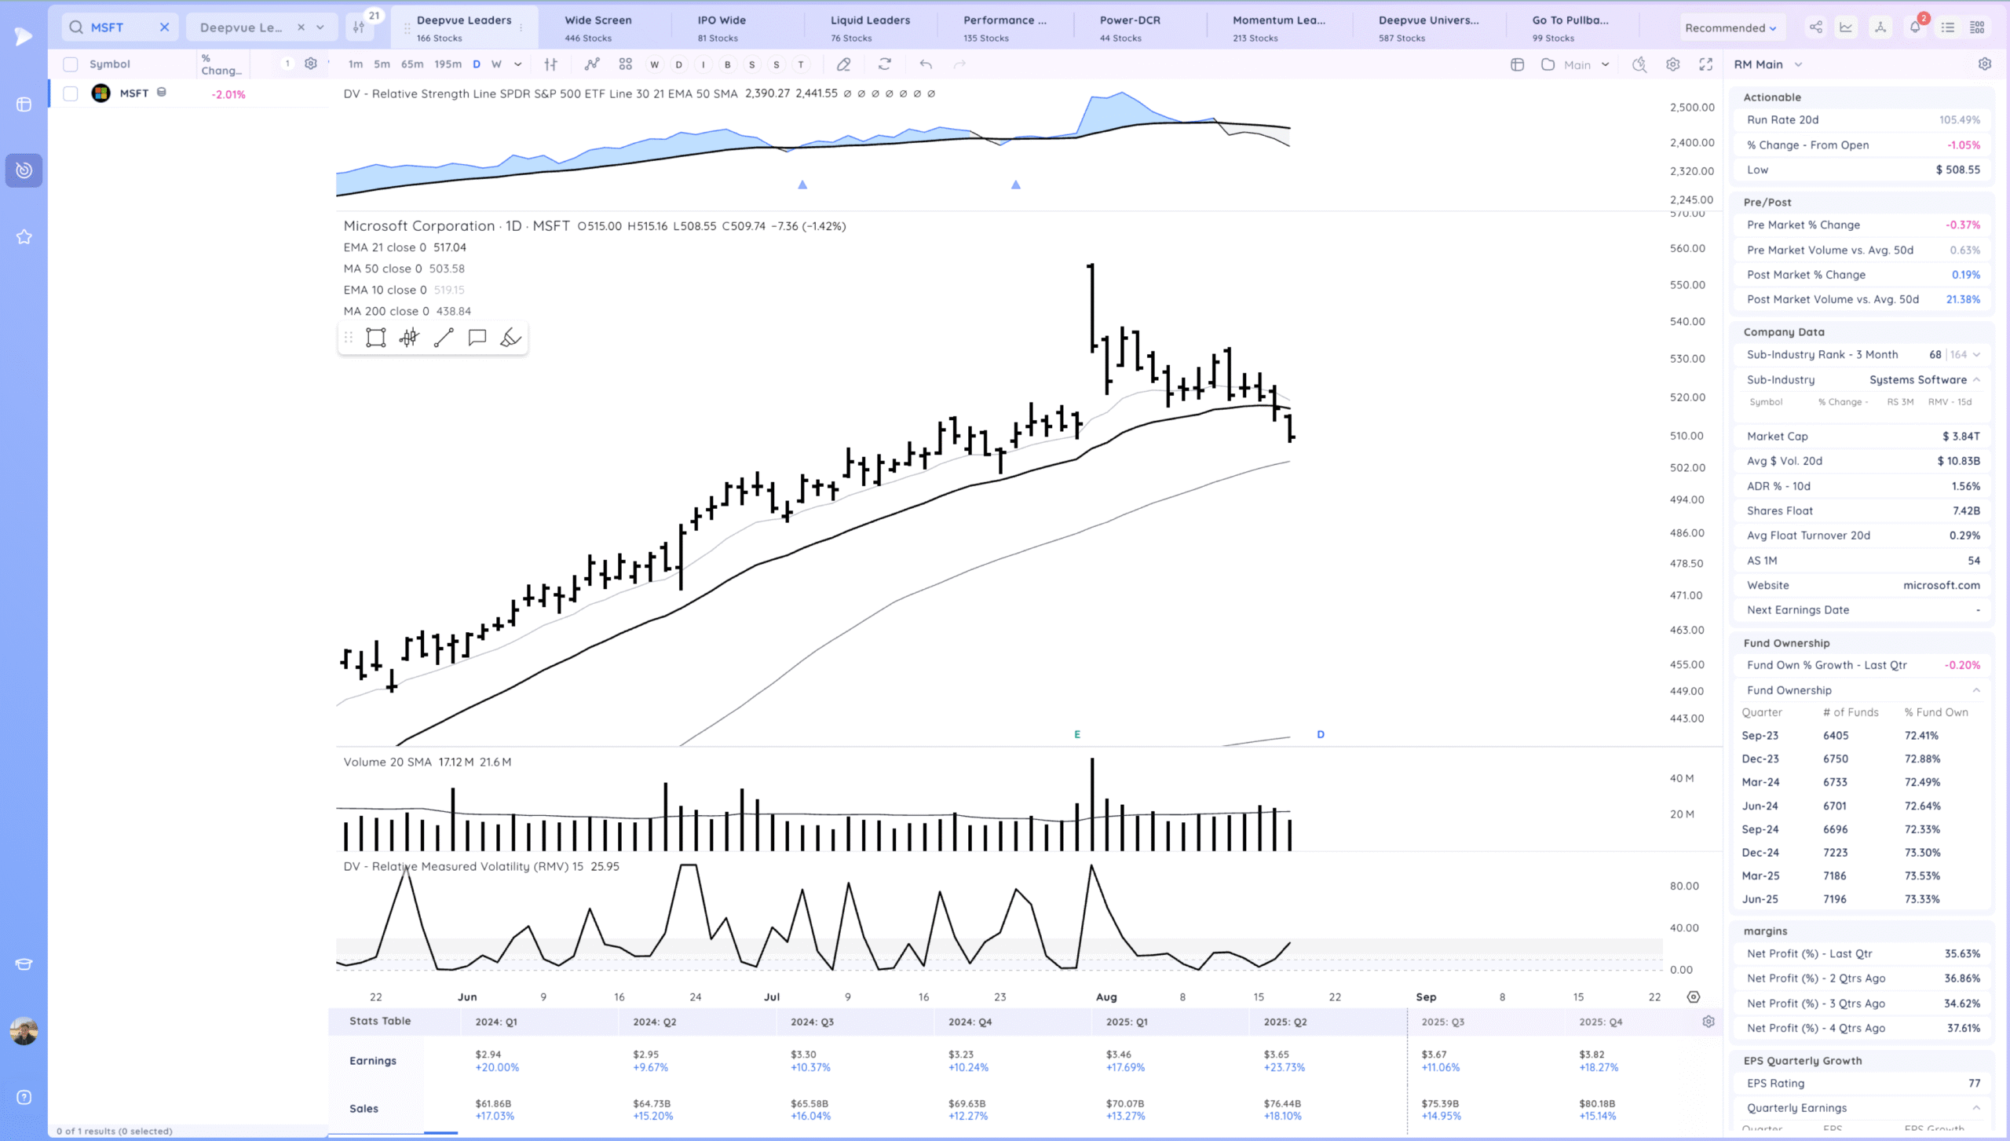This screenshot has width=2010, height=1141.
Task: Click the share icon in top bar
Action: [x=1816, y=27]
